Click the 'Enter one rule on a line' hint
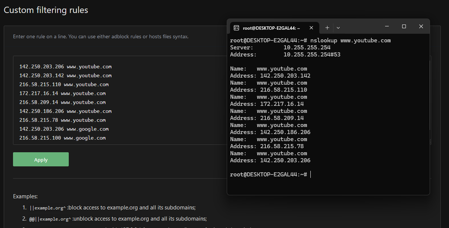449x228 pixels. click(x=101, y=37)
